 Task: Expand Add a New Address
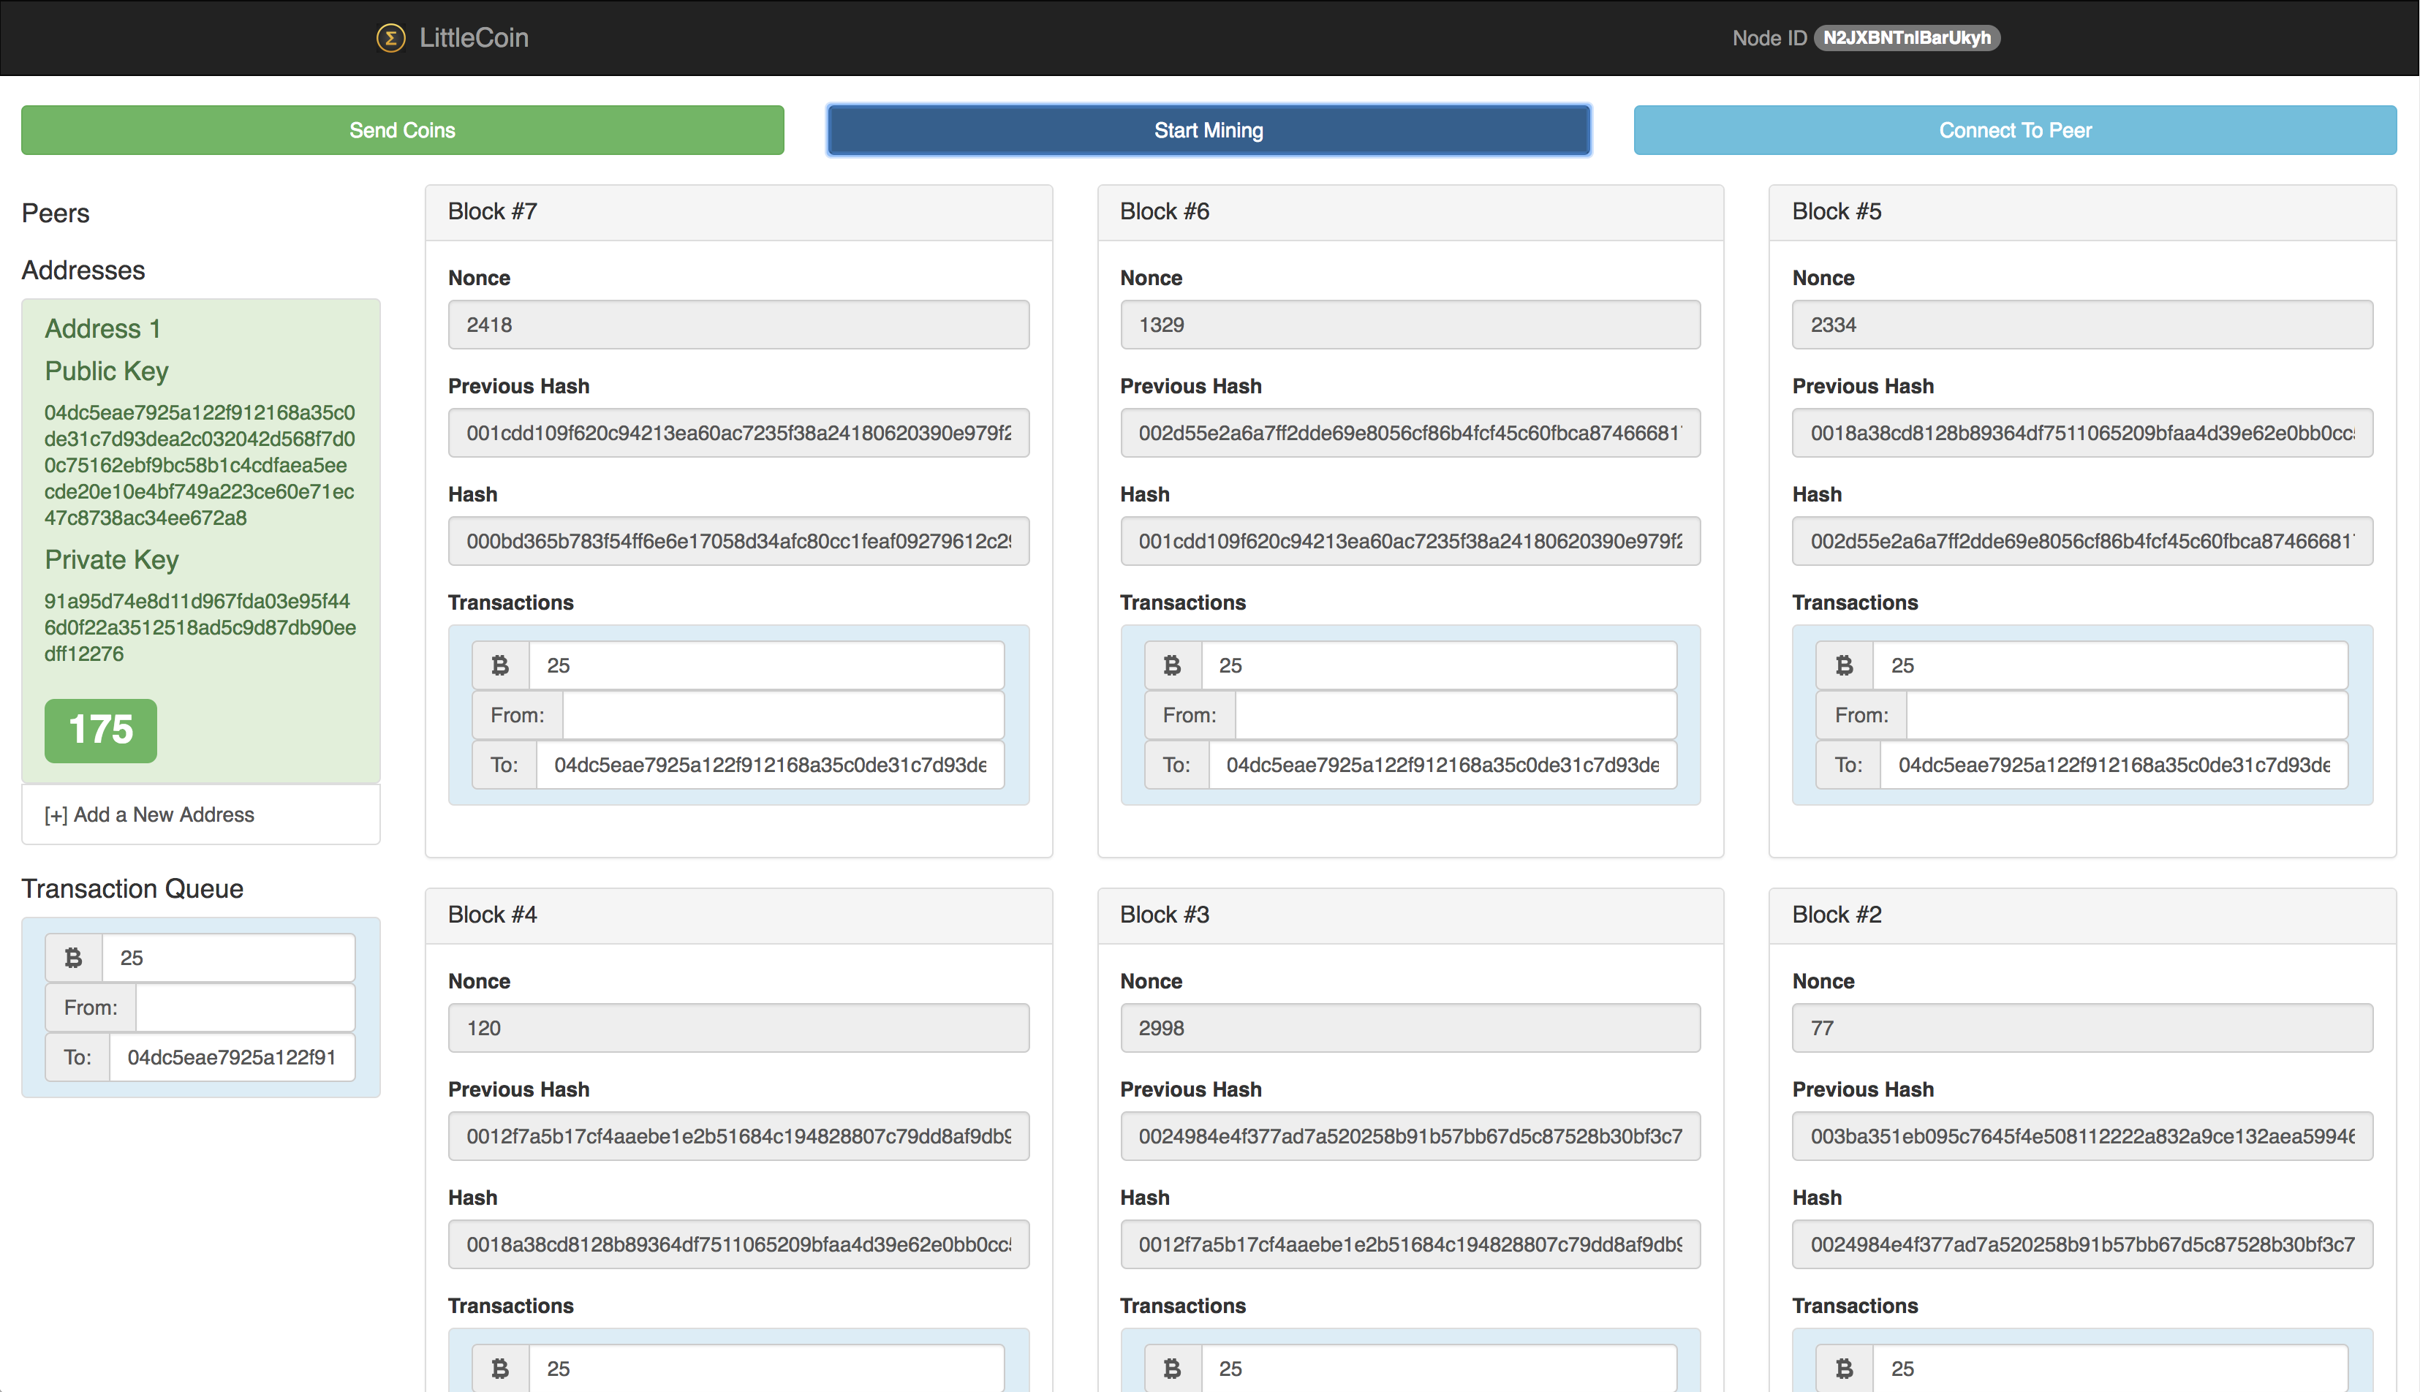tap(150, 814)
